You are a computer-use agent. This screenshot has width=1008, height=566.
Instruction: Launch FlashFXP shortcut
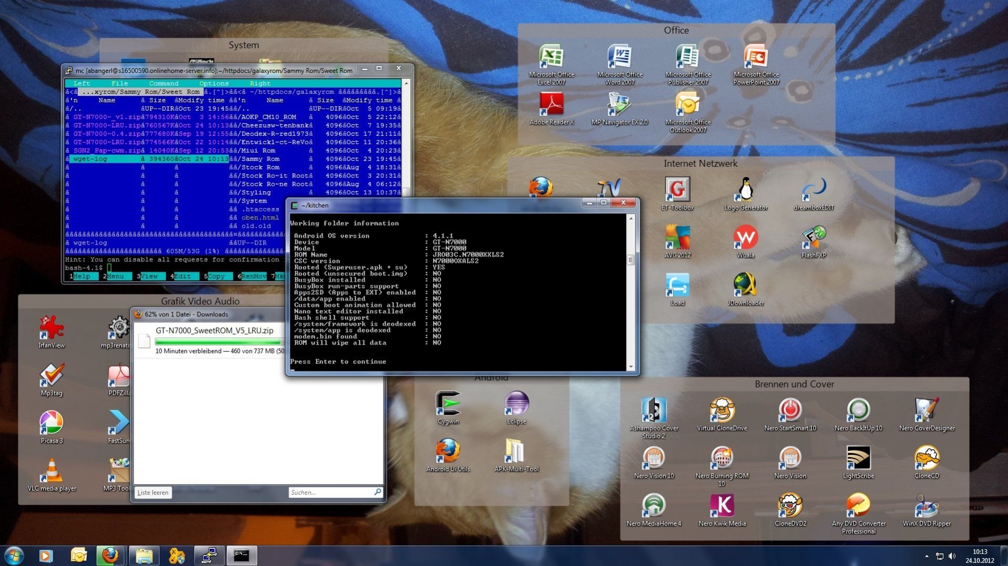point(814,241)
